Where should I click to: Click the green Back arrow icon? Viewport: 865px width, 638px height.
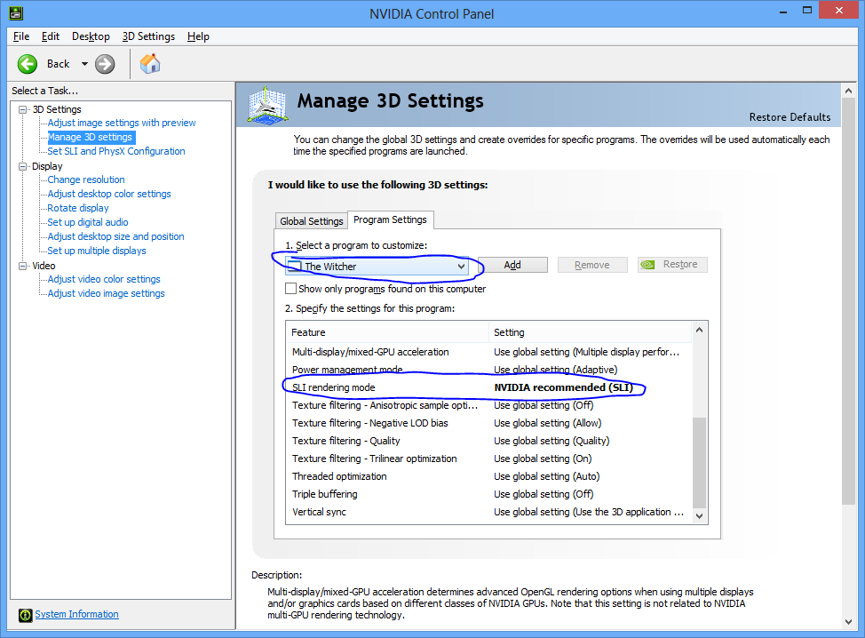pos(27,64)
